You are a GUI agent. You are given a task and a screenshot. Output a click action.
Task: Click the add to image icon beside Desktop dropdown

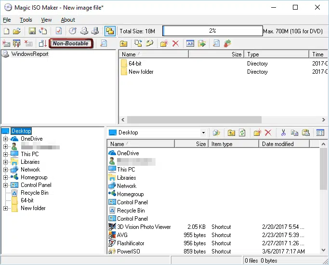point(216,132)
